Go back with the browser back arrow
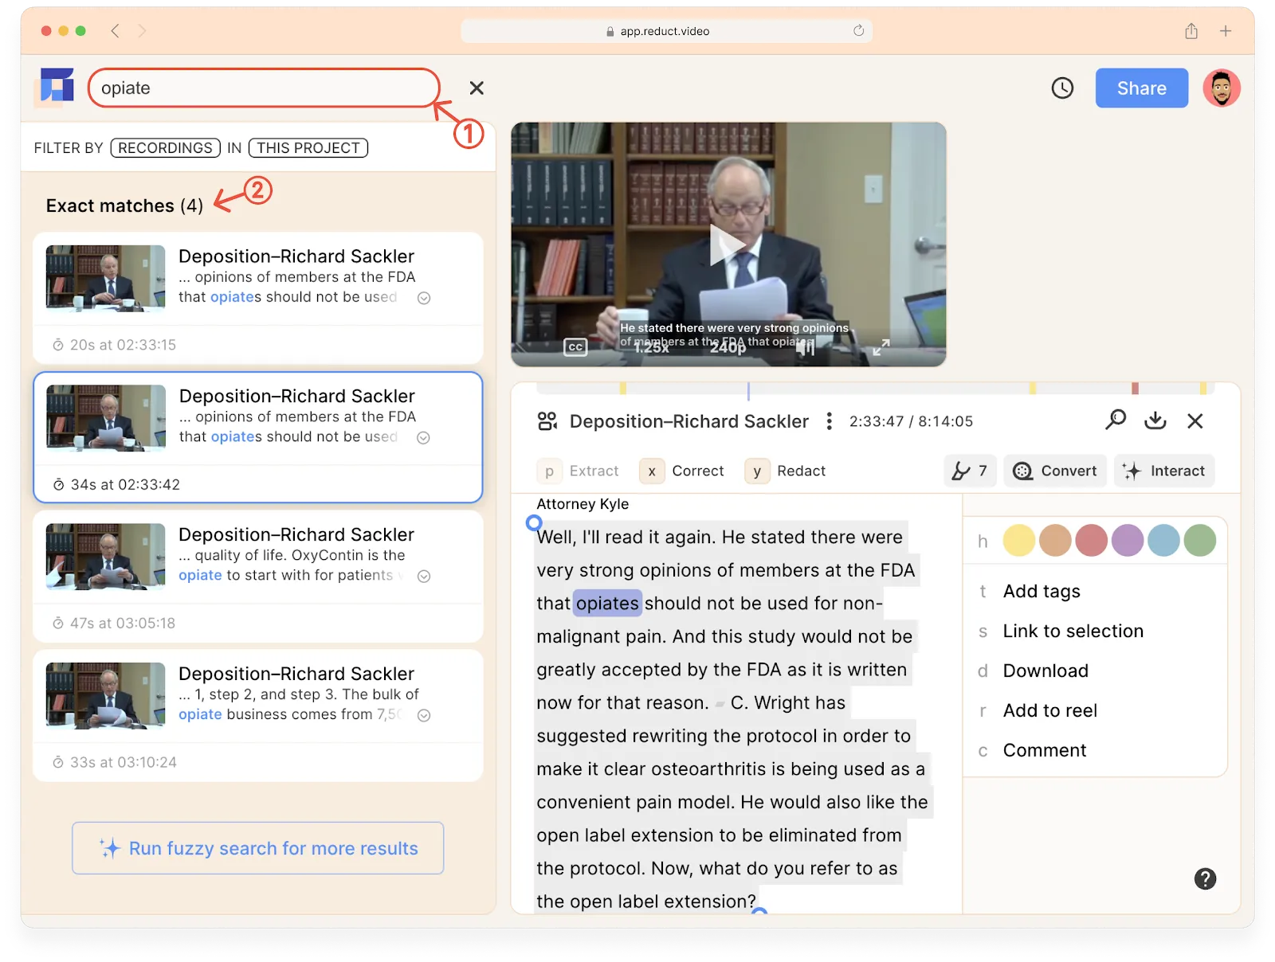The image size is (1275, 962). click(116, 31)
